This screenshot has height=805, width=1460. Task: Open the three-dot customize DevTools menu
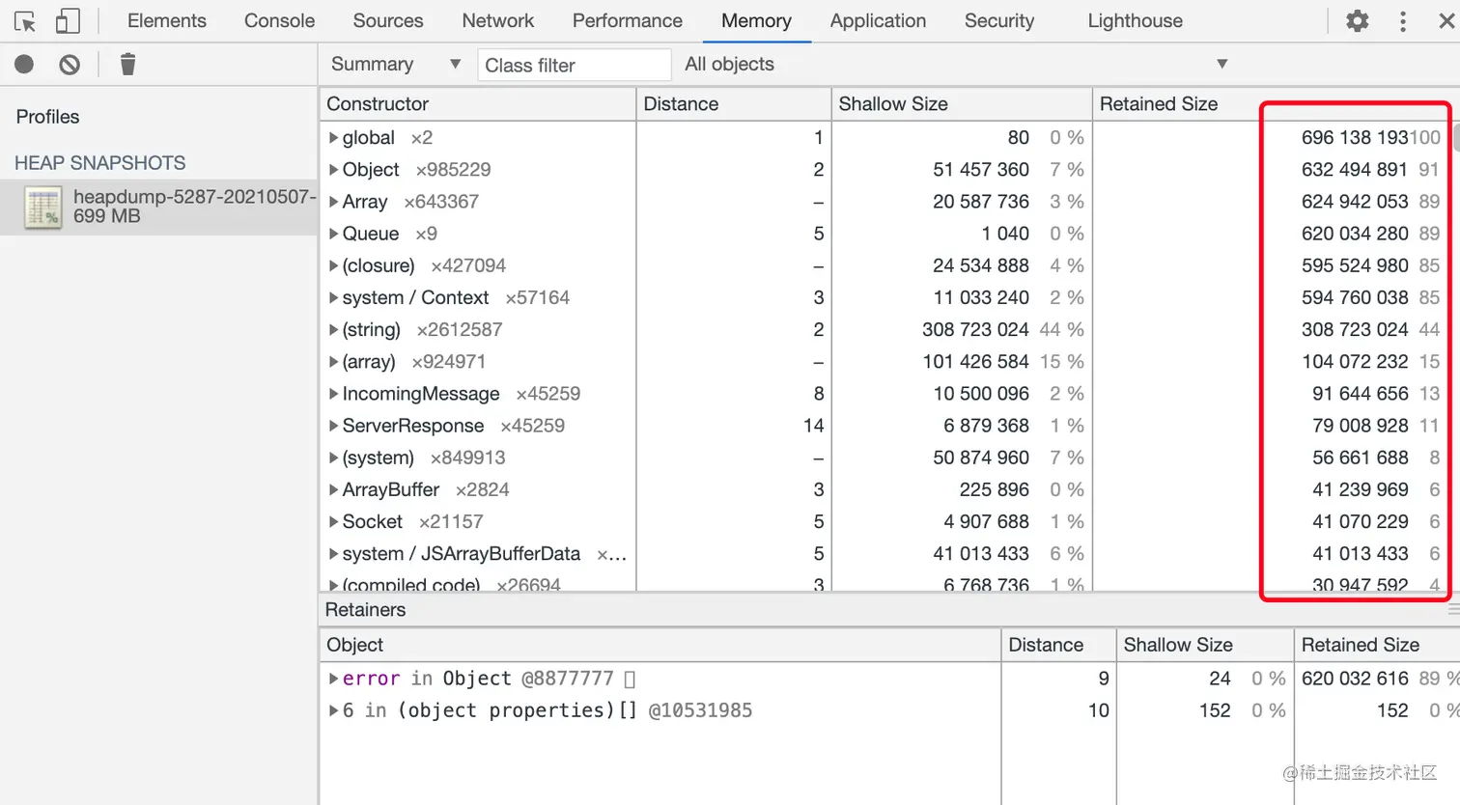click(x=1403, y=20)
